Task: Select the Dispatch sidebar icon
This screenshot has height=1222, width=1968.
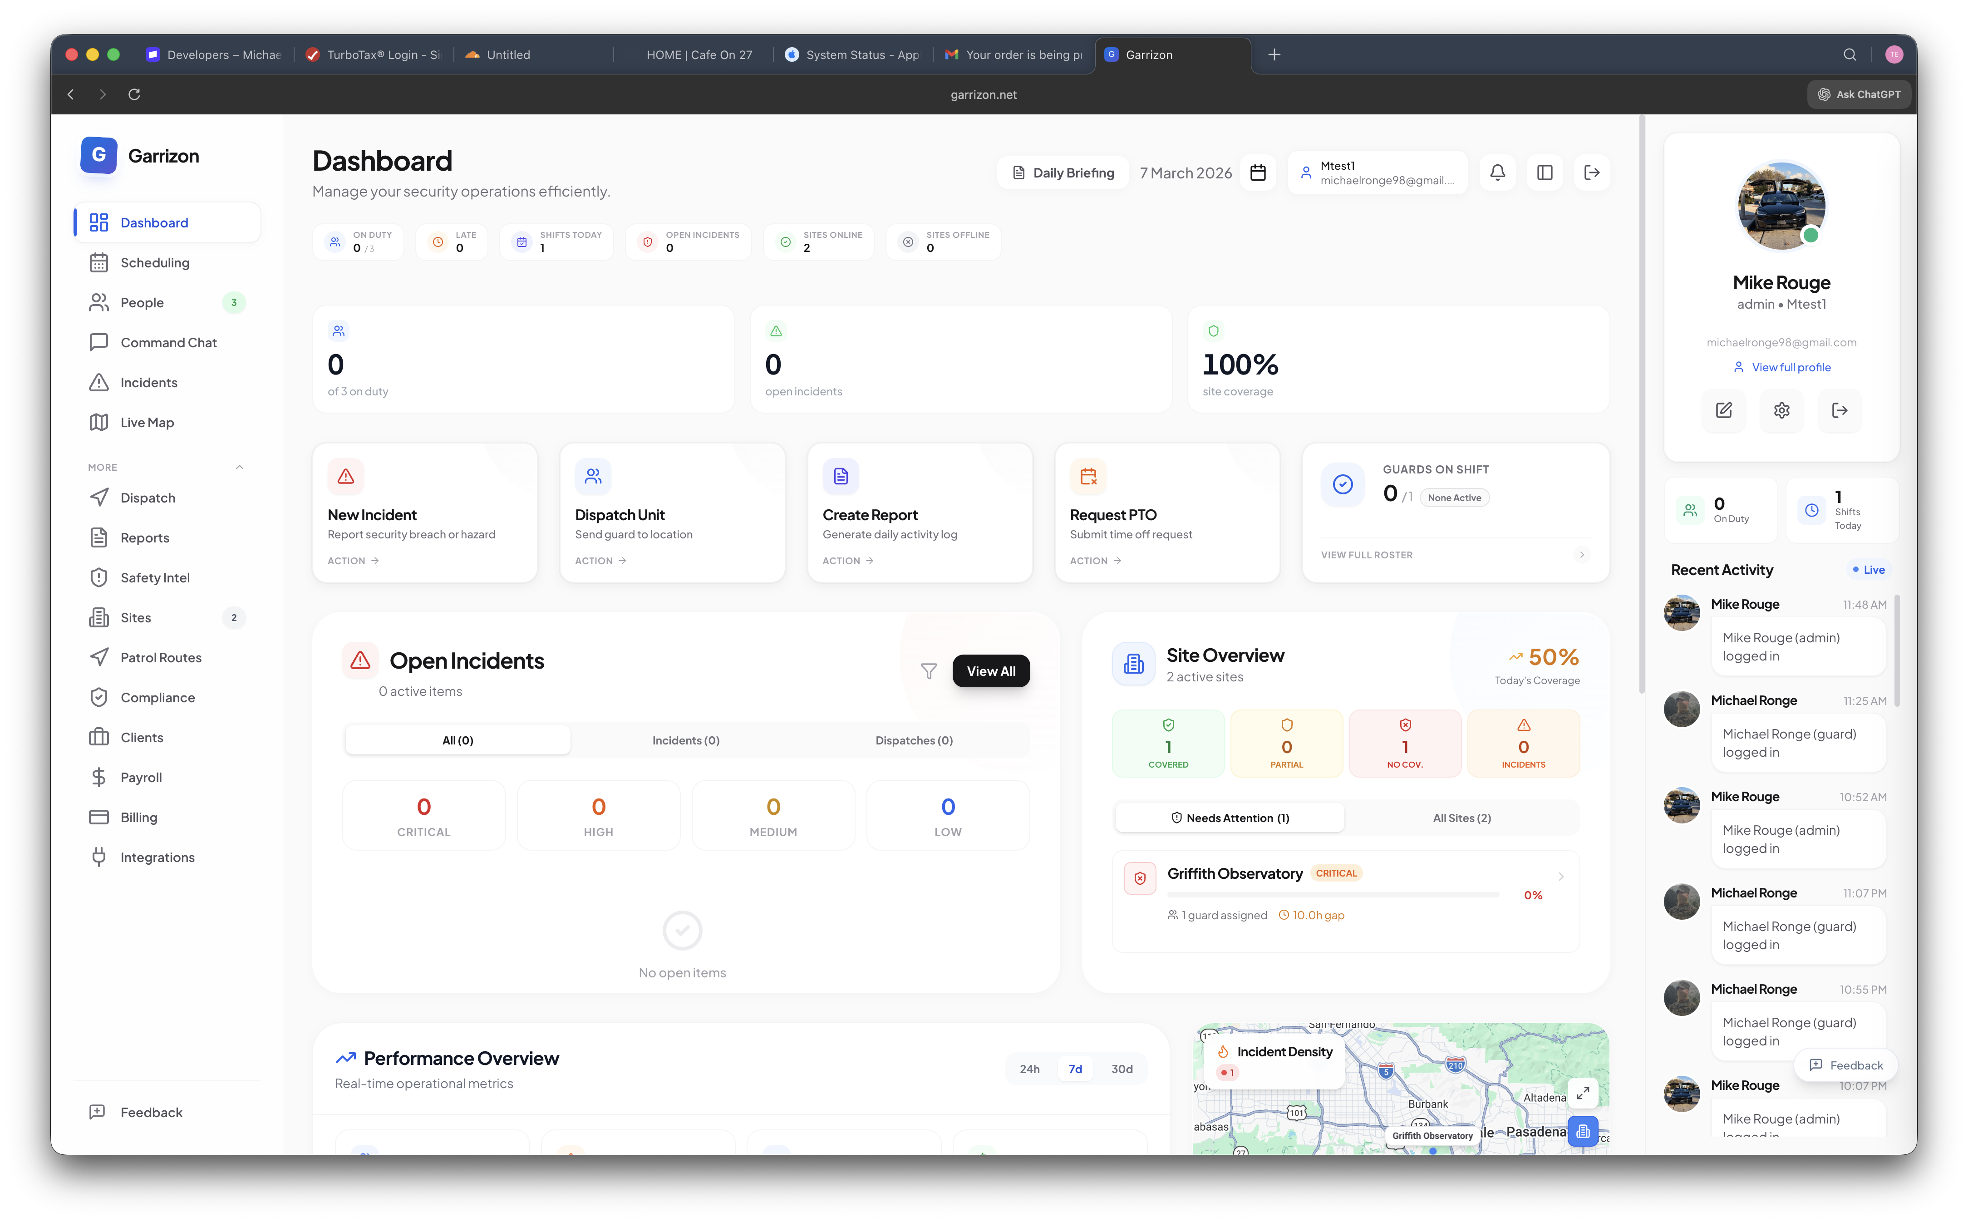Action: click(98, 497)
